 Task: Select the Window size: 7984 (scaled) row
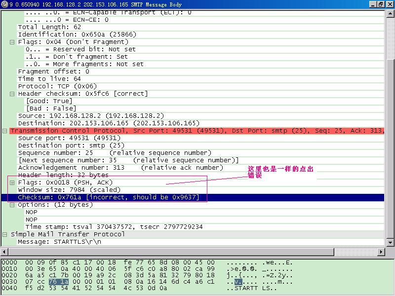69,190
